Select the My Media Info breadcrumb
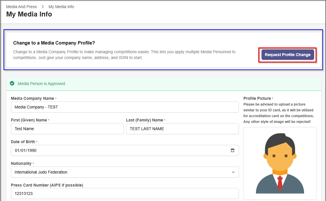Viewport: 326px width, 201px height. 61,7
